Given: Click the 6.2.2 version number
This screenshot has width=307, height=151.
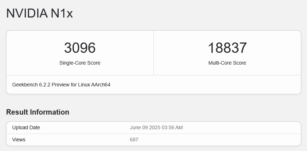Looking at the screenshot, I should pyautogui.click(x=44, y=85).
